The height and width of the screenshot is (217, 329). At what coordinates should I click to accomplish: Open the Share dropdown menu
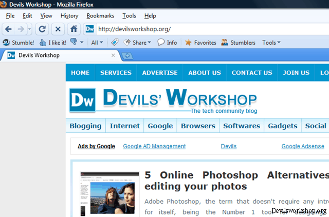tap(137, 43)
